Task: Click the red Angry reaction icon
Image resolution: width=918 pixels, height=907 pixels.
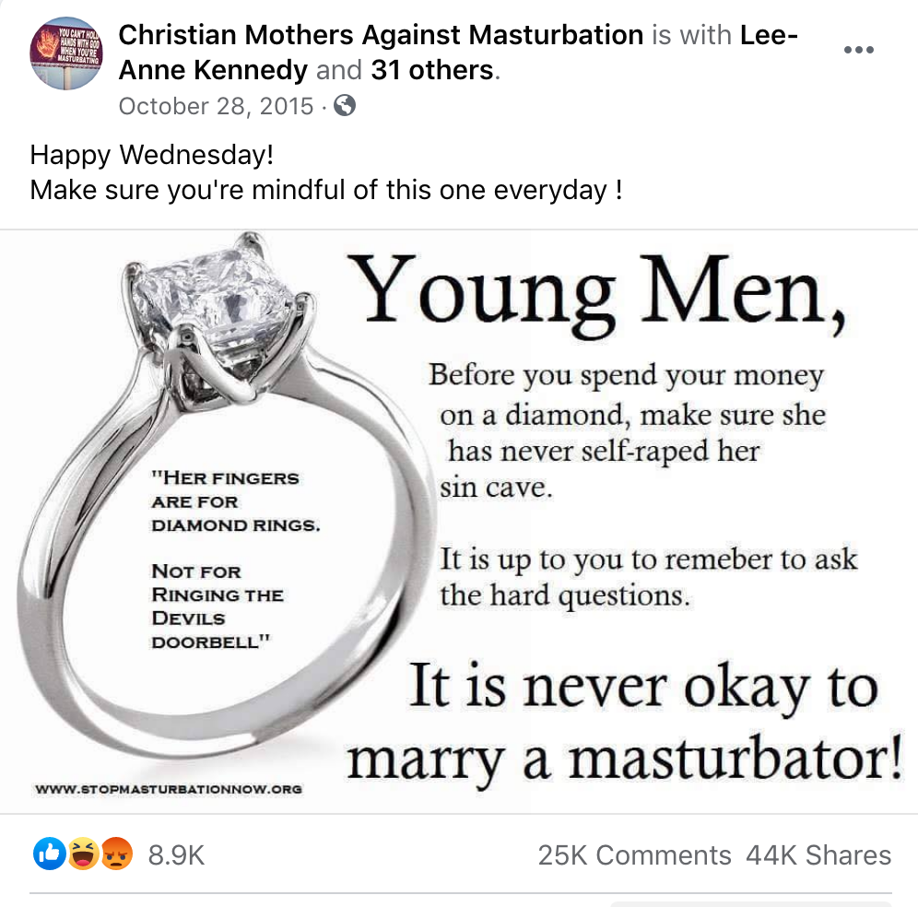Action: [x=117, y=854]
